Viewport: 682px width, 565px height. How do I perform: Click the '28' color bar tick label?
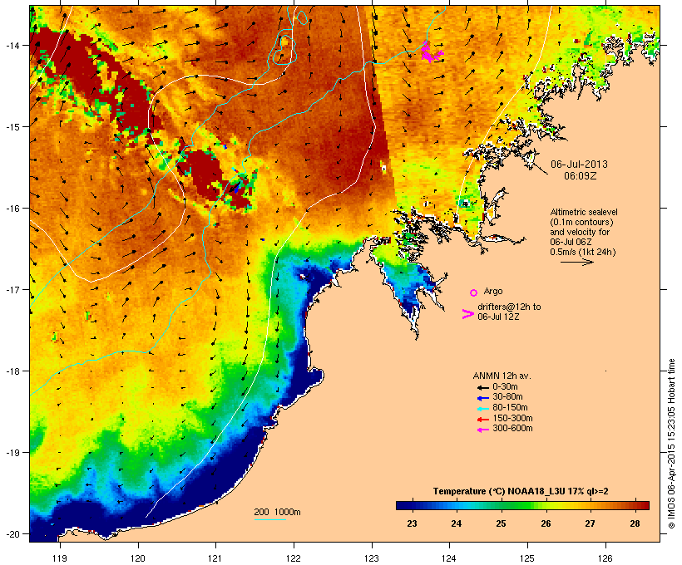click(635, 523)
